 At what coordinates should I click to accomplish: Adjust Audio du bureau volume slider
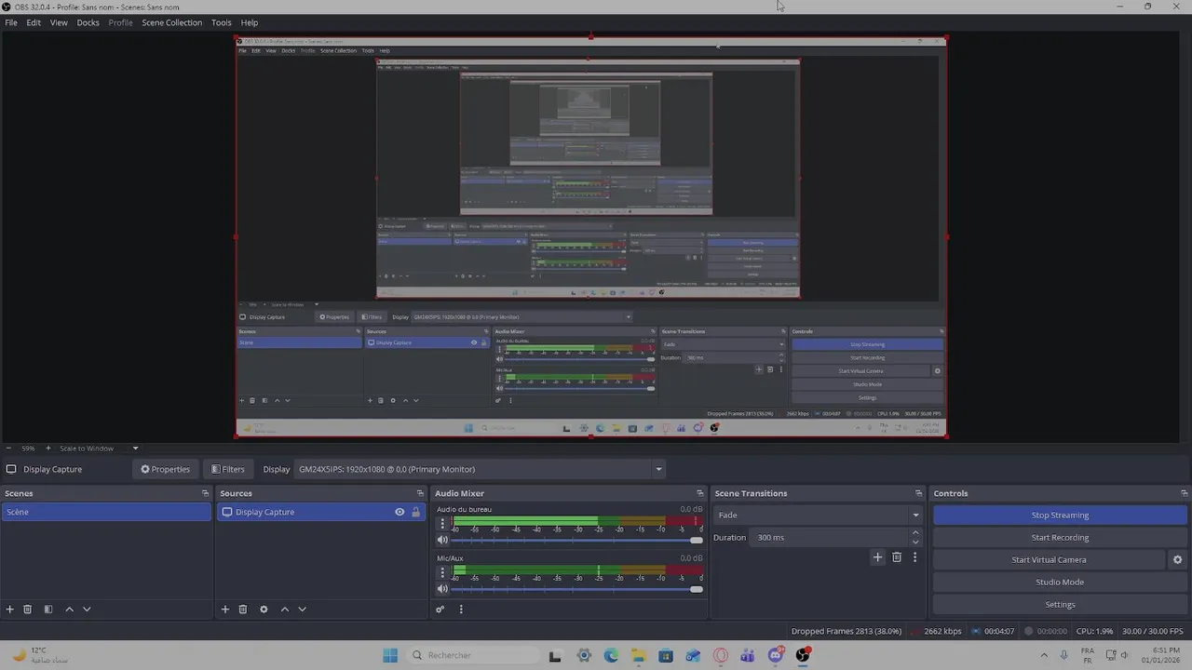576,540
